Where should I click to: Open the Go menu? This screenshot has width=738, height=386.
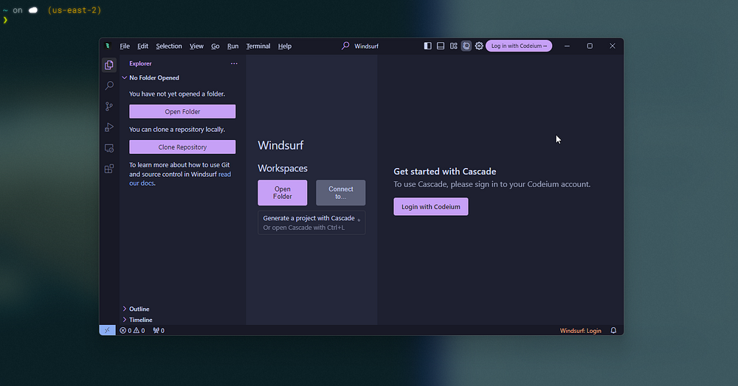(215, 46)
